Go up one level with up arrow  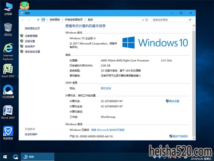click(x=38, y=20)
